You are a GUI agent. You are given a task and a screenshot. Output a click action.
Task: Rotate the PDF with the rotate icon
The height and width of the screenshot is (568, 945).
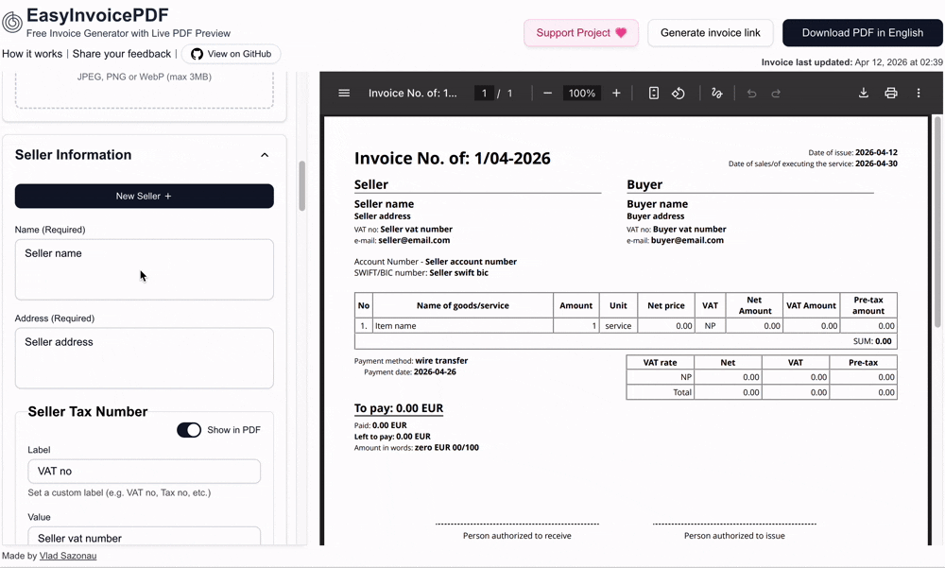[x=678, y=93]
